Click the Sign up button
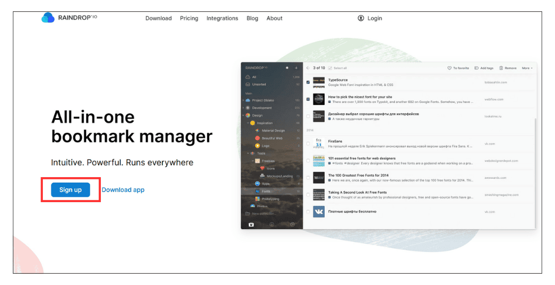Screen dimensions: 555x285 tap(70, 190)
